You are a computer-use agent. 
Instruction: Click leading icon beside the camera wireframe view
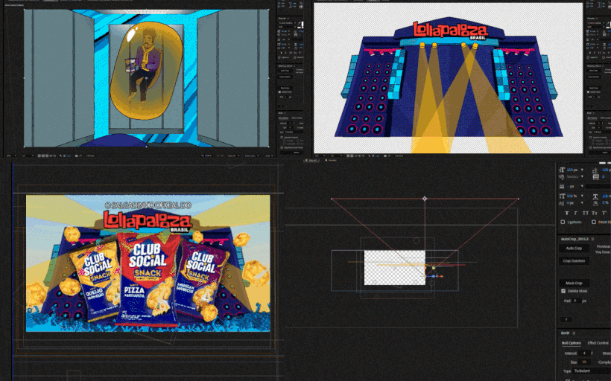(595, 170)
